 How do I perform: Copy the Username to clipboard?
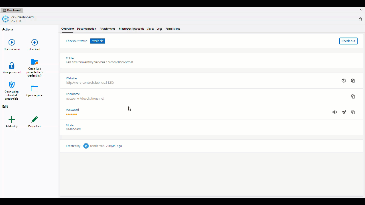pos(353,96)
